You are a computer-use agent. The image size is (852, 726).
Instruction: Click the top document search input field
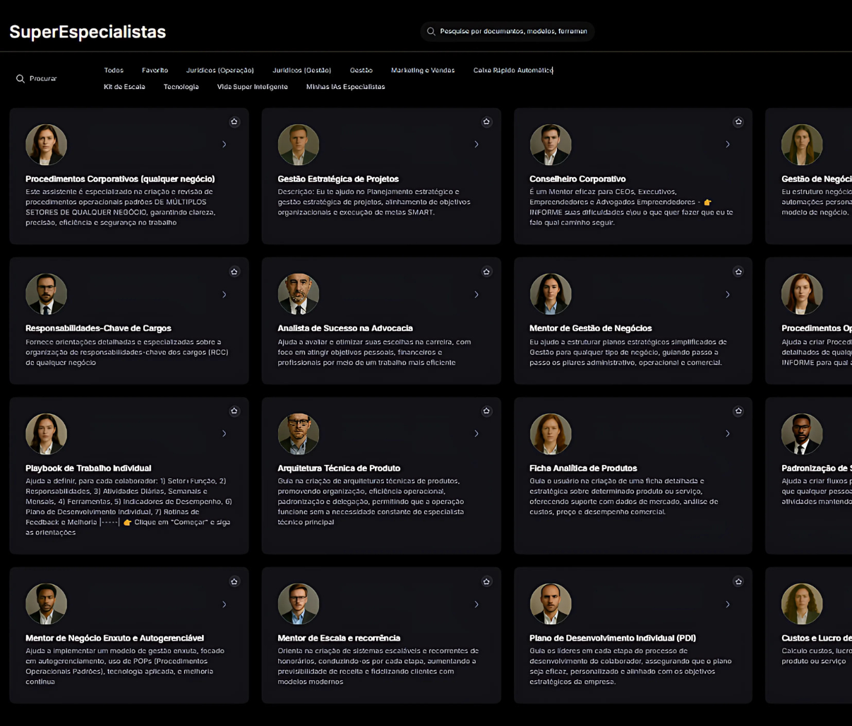coord(513,32)
